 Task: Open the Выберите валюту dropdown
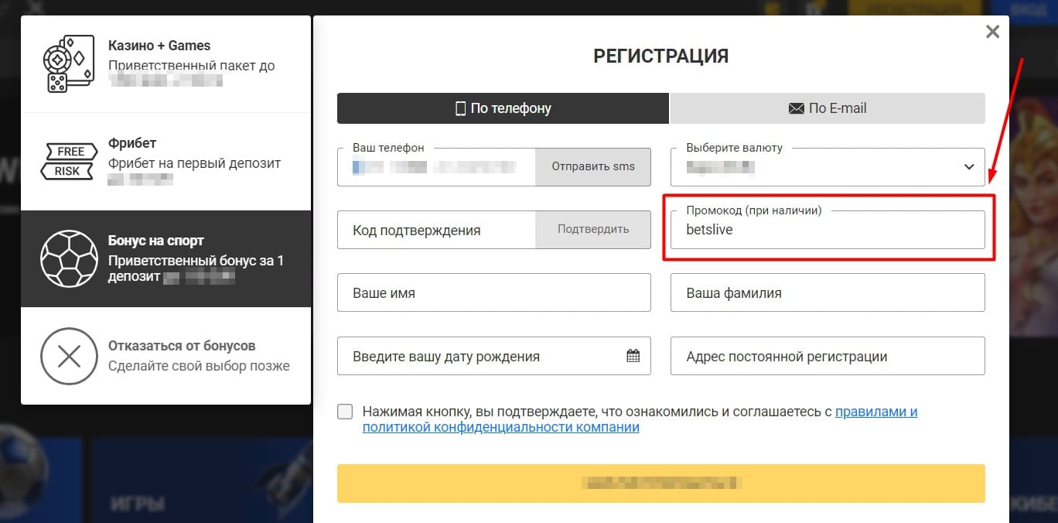828,166
